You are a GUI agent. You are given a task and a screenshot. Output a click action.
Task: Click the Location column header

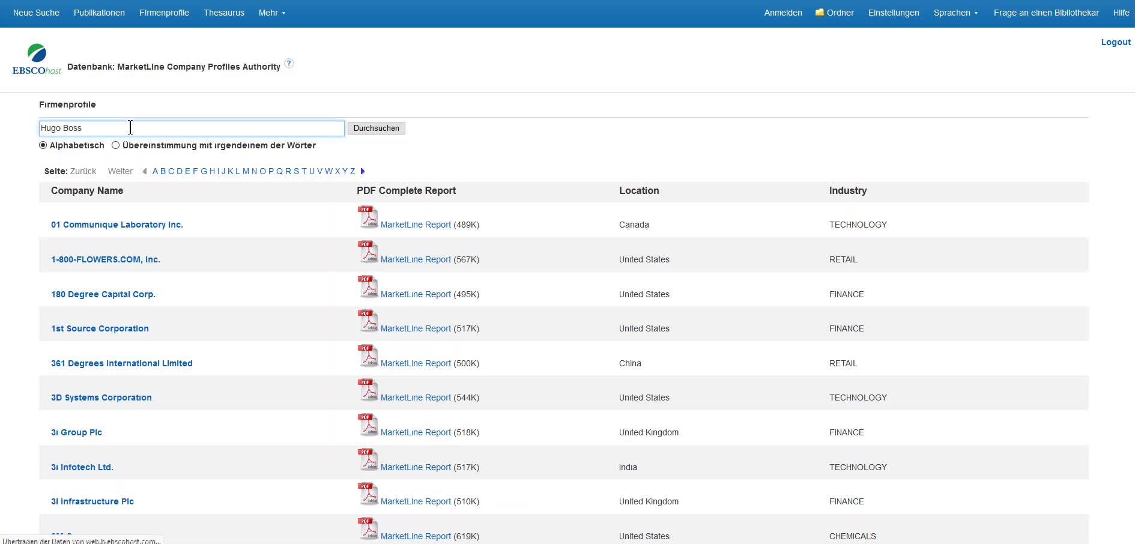[639, 190]
